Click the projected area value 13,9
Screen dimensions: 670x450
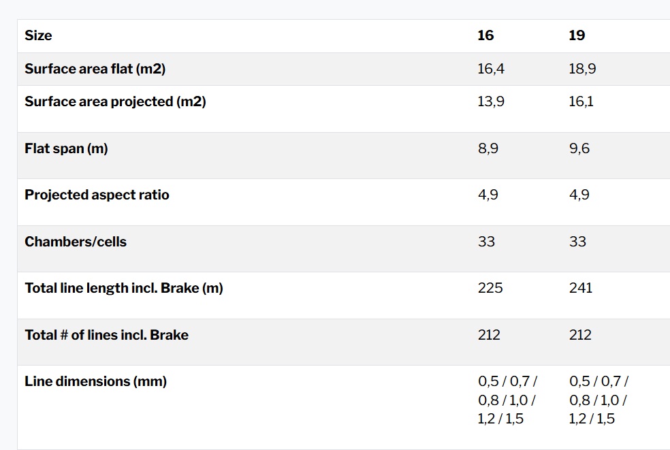click(x=491, y=101)
